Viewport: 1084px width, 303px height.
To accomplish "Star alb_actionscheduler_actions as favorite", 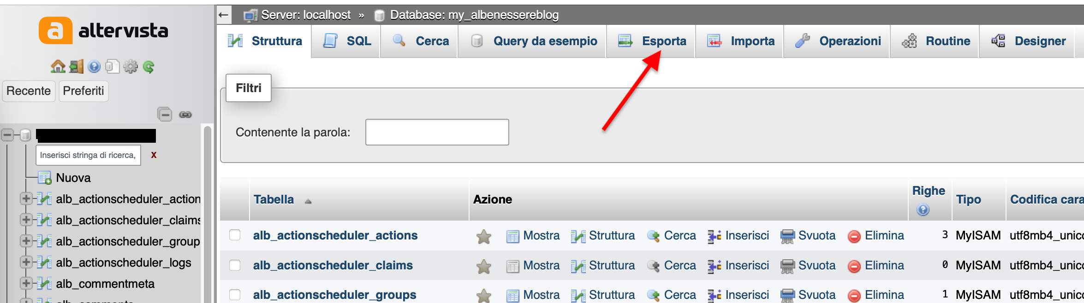I will click(x=484, y=236).
